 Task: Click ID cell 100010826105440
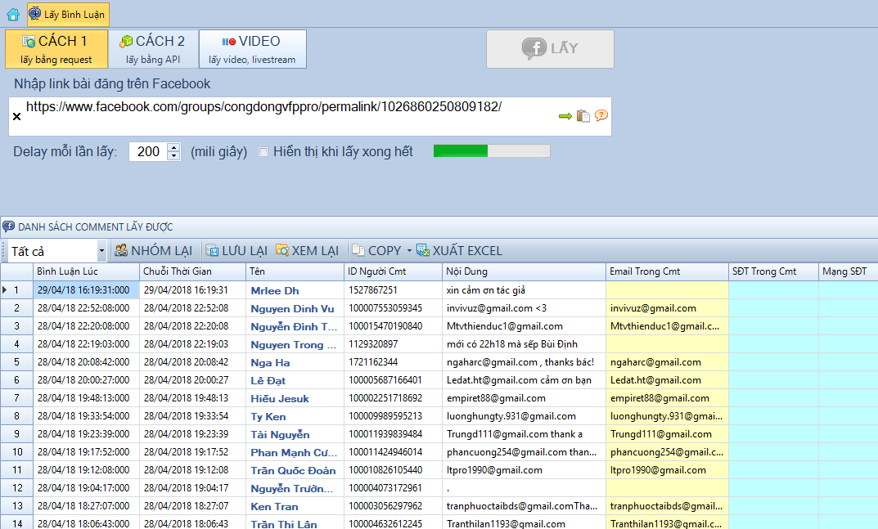393,469
